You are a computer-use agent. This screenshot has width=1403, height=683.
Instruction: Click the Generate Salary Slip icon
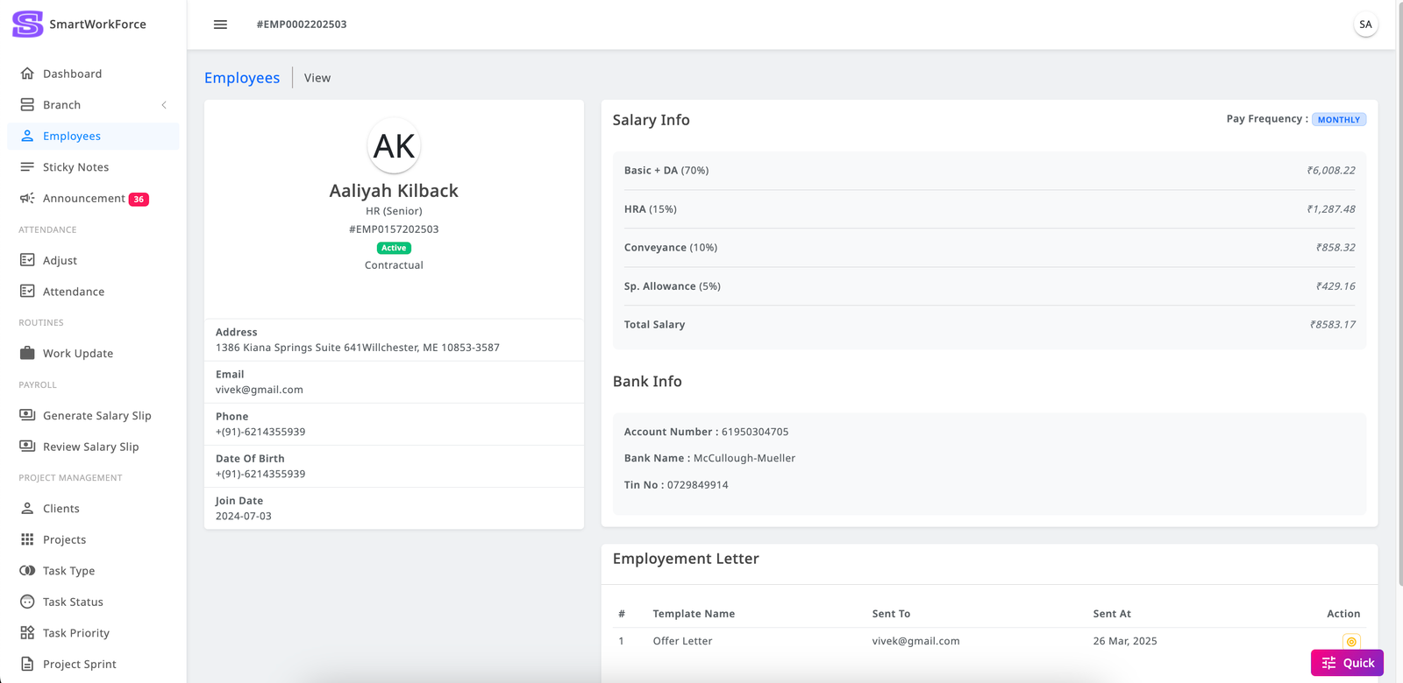tap(27, 415)
